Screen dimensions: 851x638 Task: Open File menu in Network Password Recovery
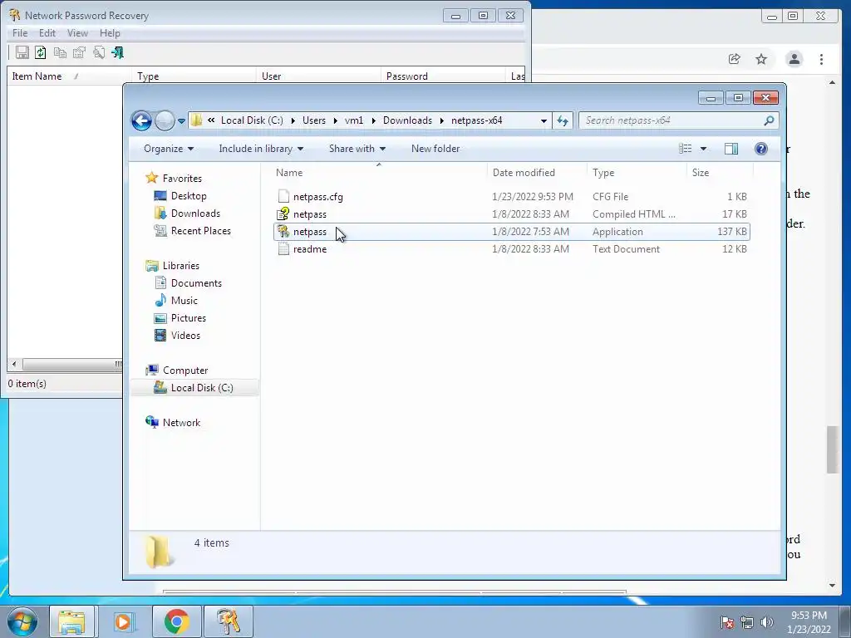pyautogui.click(x=20, y=33)
